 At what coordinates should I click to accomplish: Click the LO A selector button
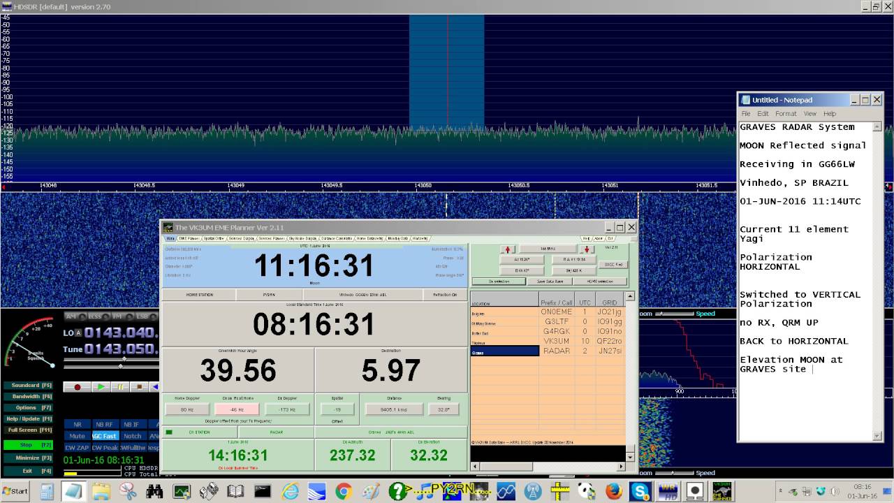pyautogui.click(x=78, y=333)
